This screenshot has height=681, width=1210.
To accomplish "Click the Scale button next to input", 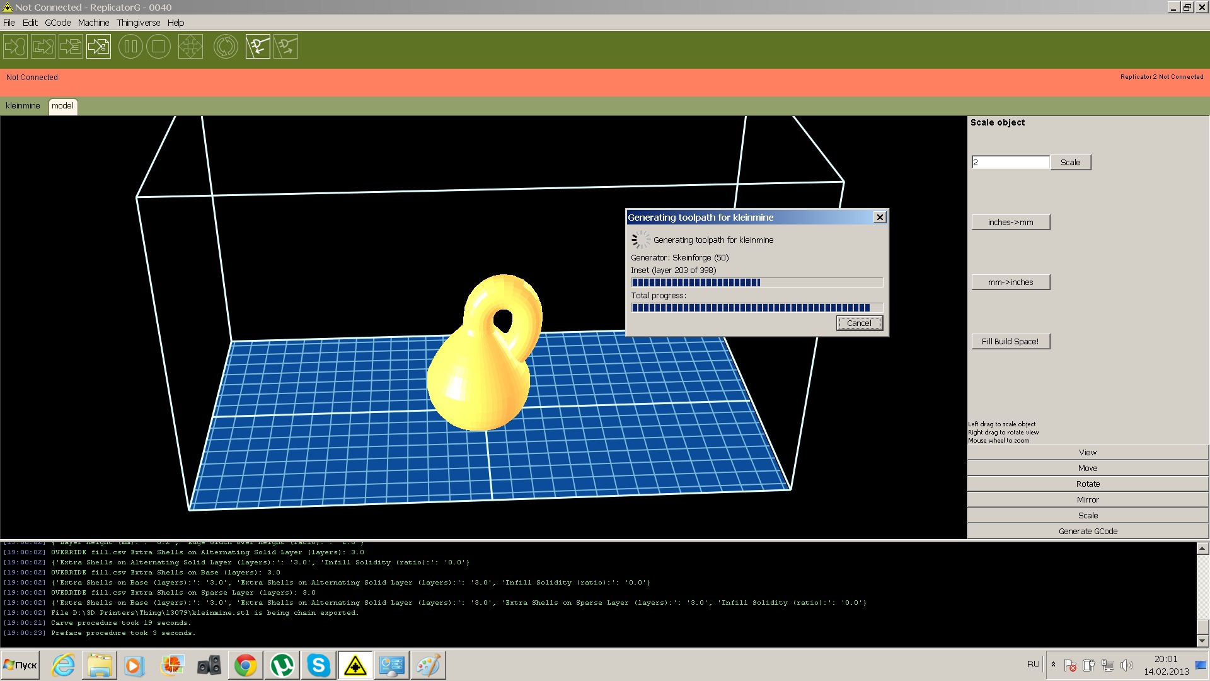I will click(x=1070, y=163).
